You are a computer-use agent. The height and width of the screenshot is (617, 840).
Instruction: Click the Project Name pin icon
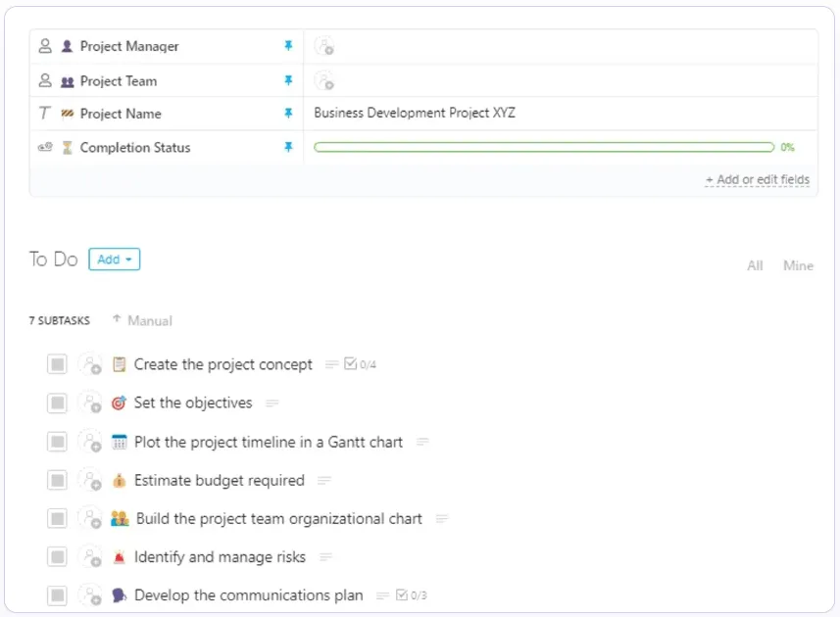coord(288,114)
